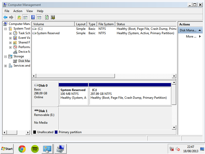Open the More Actions submenu arrow
The width and height of the screenshot is (205, 154).
coord(200,37)
